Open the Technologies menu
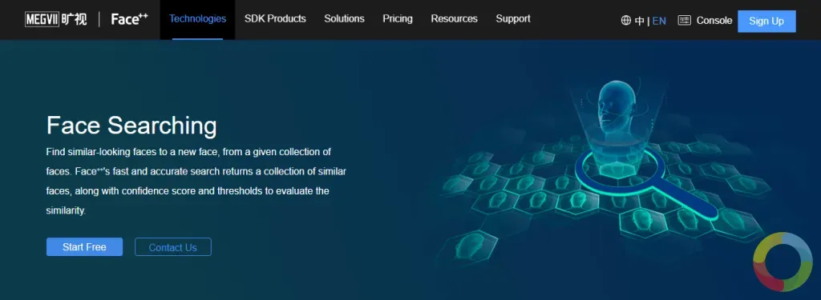 coord(197,19)
